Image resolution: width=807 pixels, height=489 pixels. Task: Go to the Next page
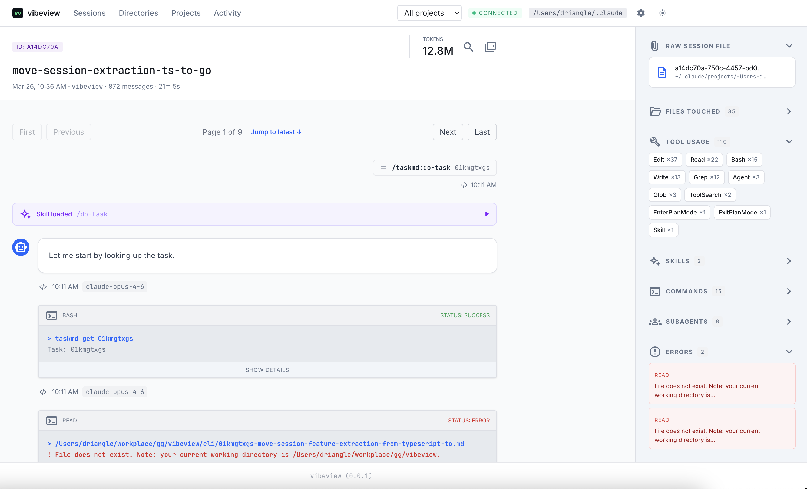click(448, 132)
